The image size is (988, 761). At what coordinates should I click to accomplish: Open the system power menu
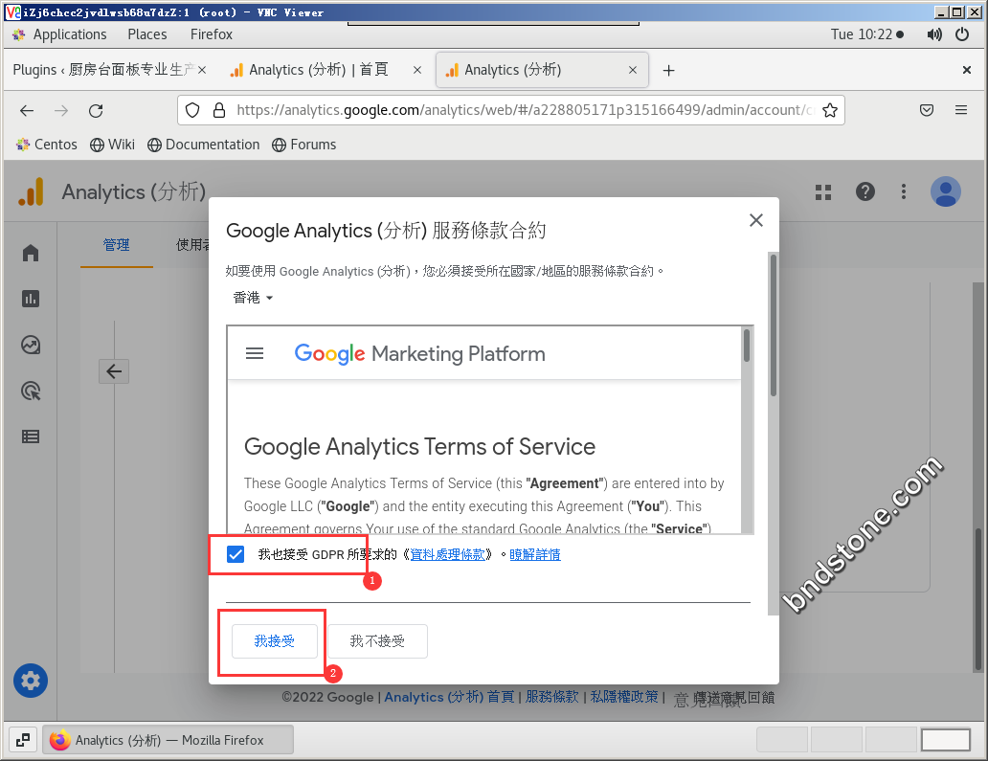click(962, 34)
